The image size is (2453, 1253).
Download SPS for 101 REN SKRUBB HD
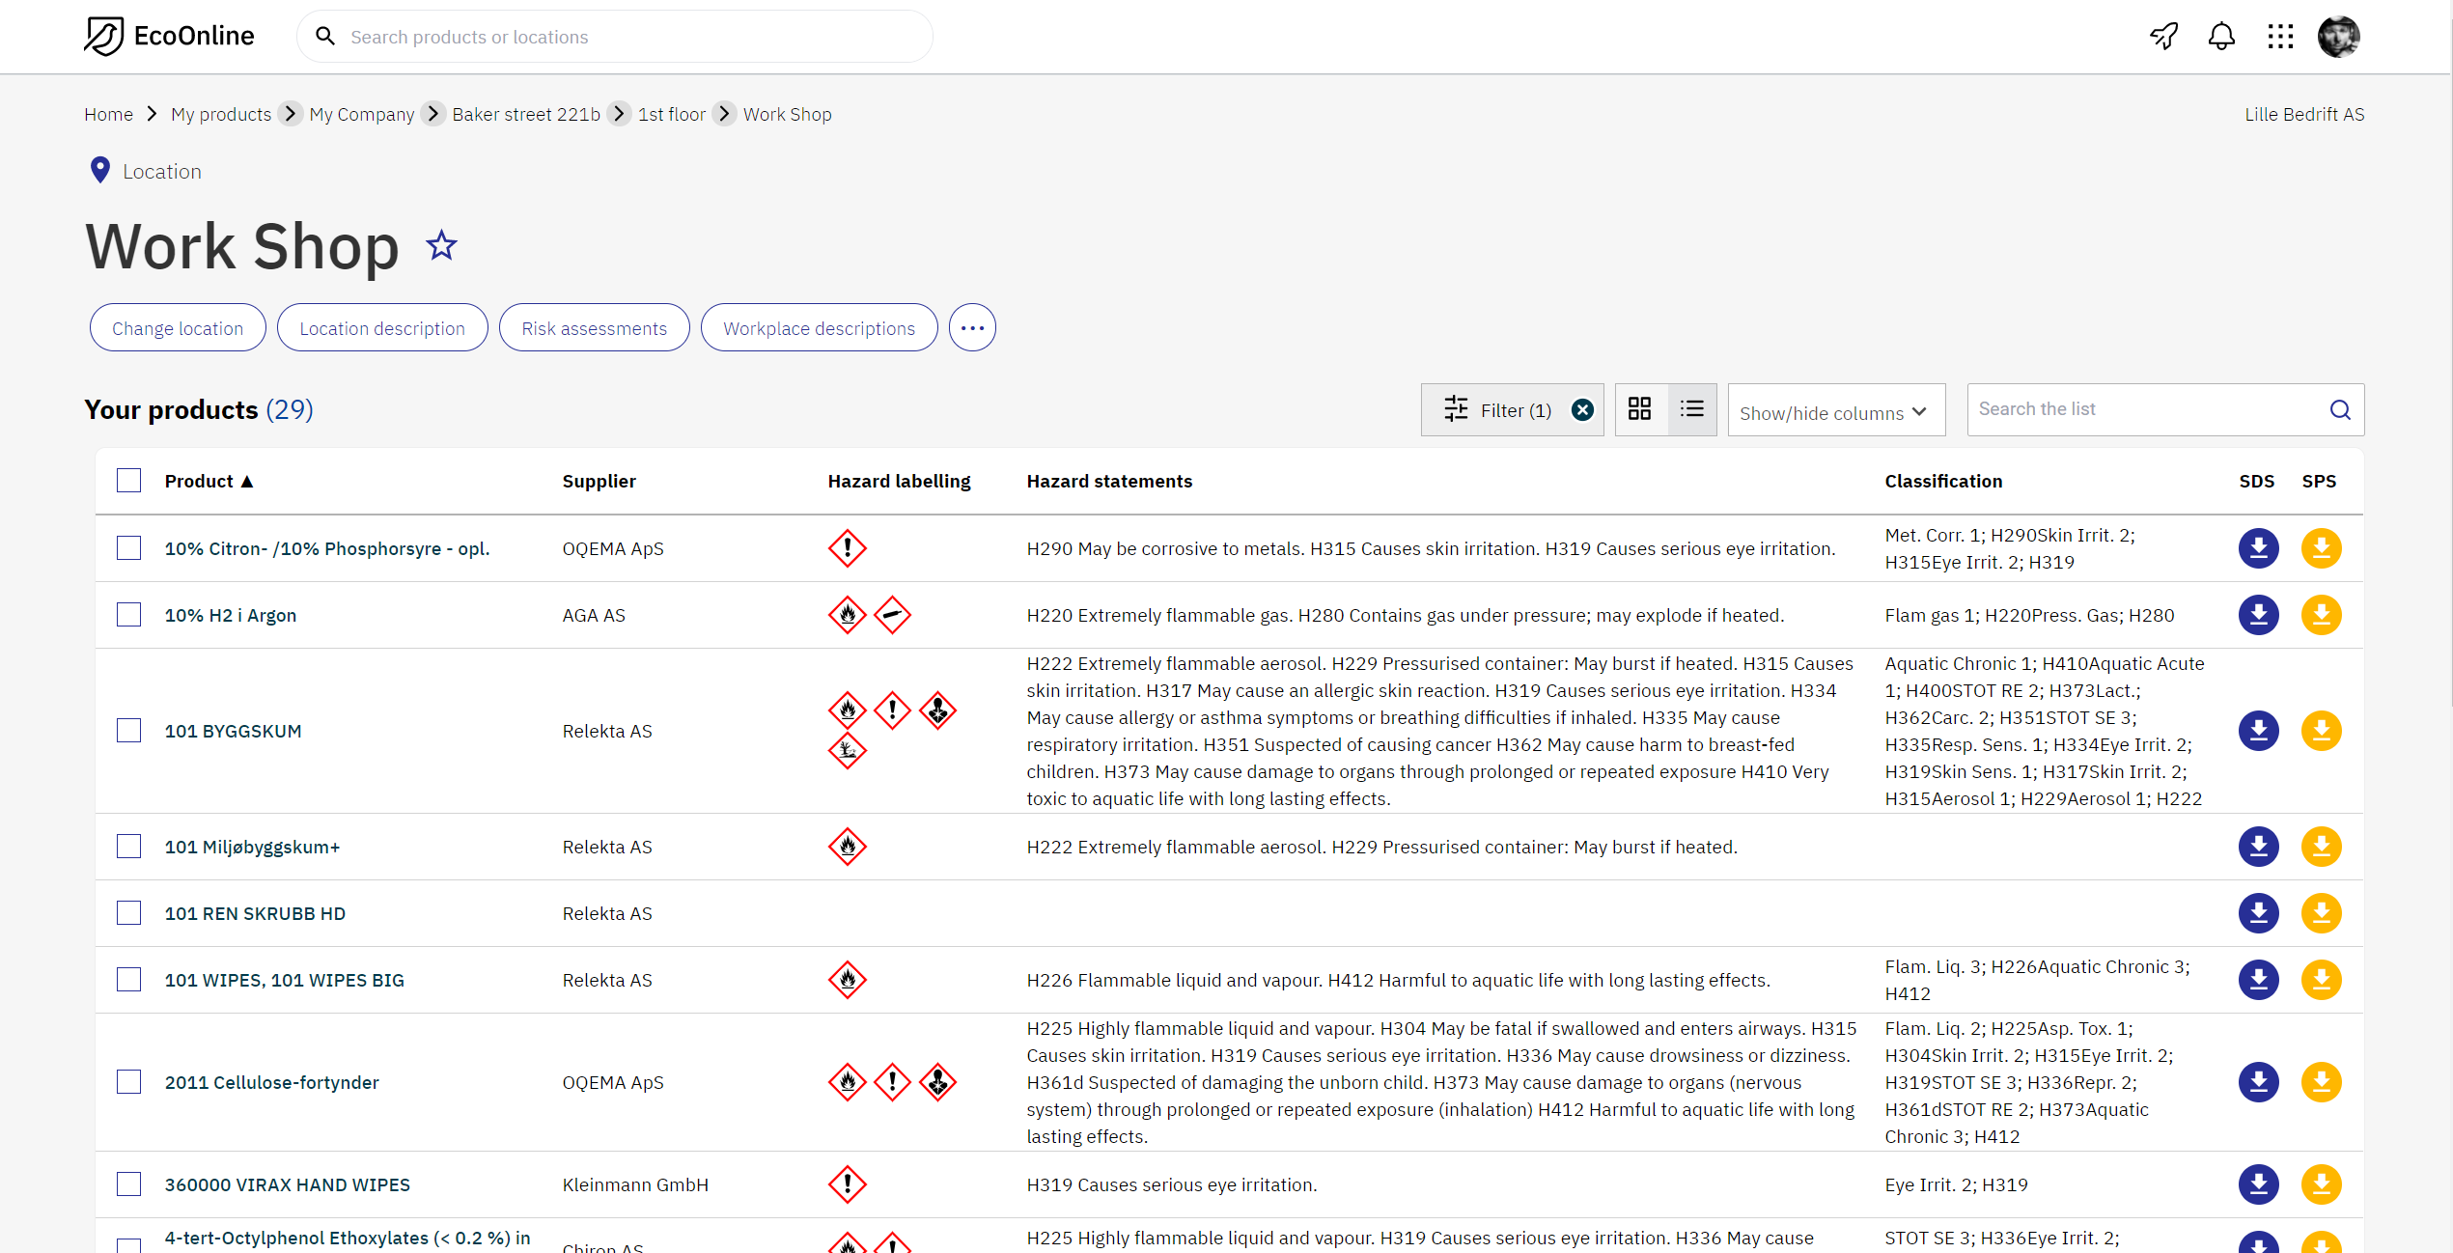[x=2321, y=913]
